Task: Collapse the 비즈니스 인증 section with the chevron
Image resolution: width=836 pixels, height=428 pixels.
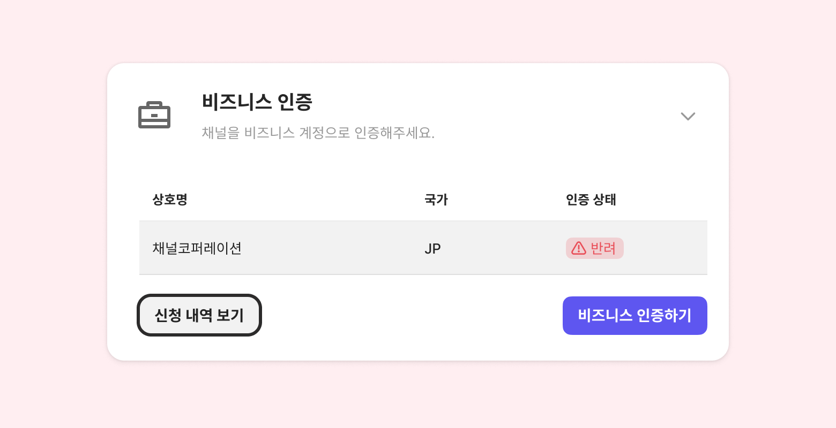Action: (x=688, y=116)
